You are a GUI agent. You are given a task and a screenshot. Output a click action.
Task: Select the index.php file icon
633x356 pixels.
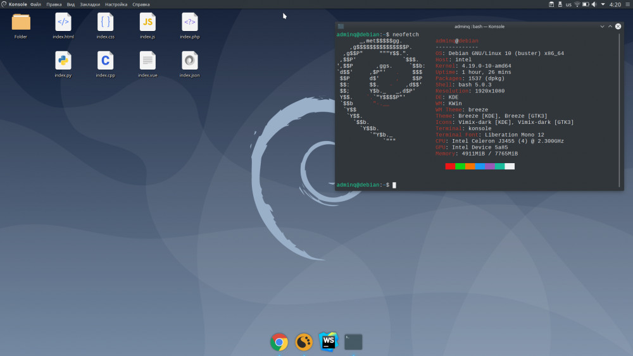click(190, 23)
